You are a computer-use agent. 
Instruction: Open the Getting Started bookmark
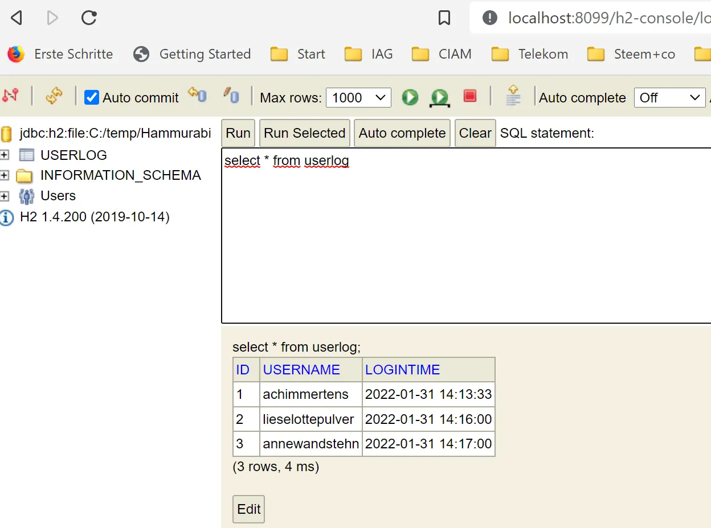click(x=192, y=54)
